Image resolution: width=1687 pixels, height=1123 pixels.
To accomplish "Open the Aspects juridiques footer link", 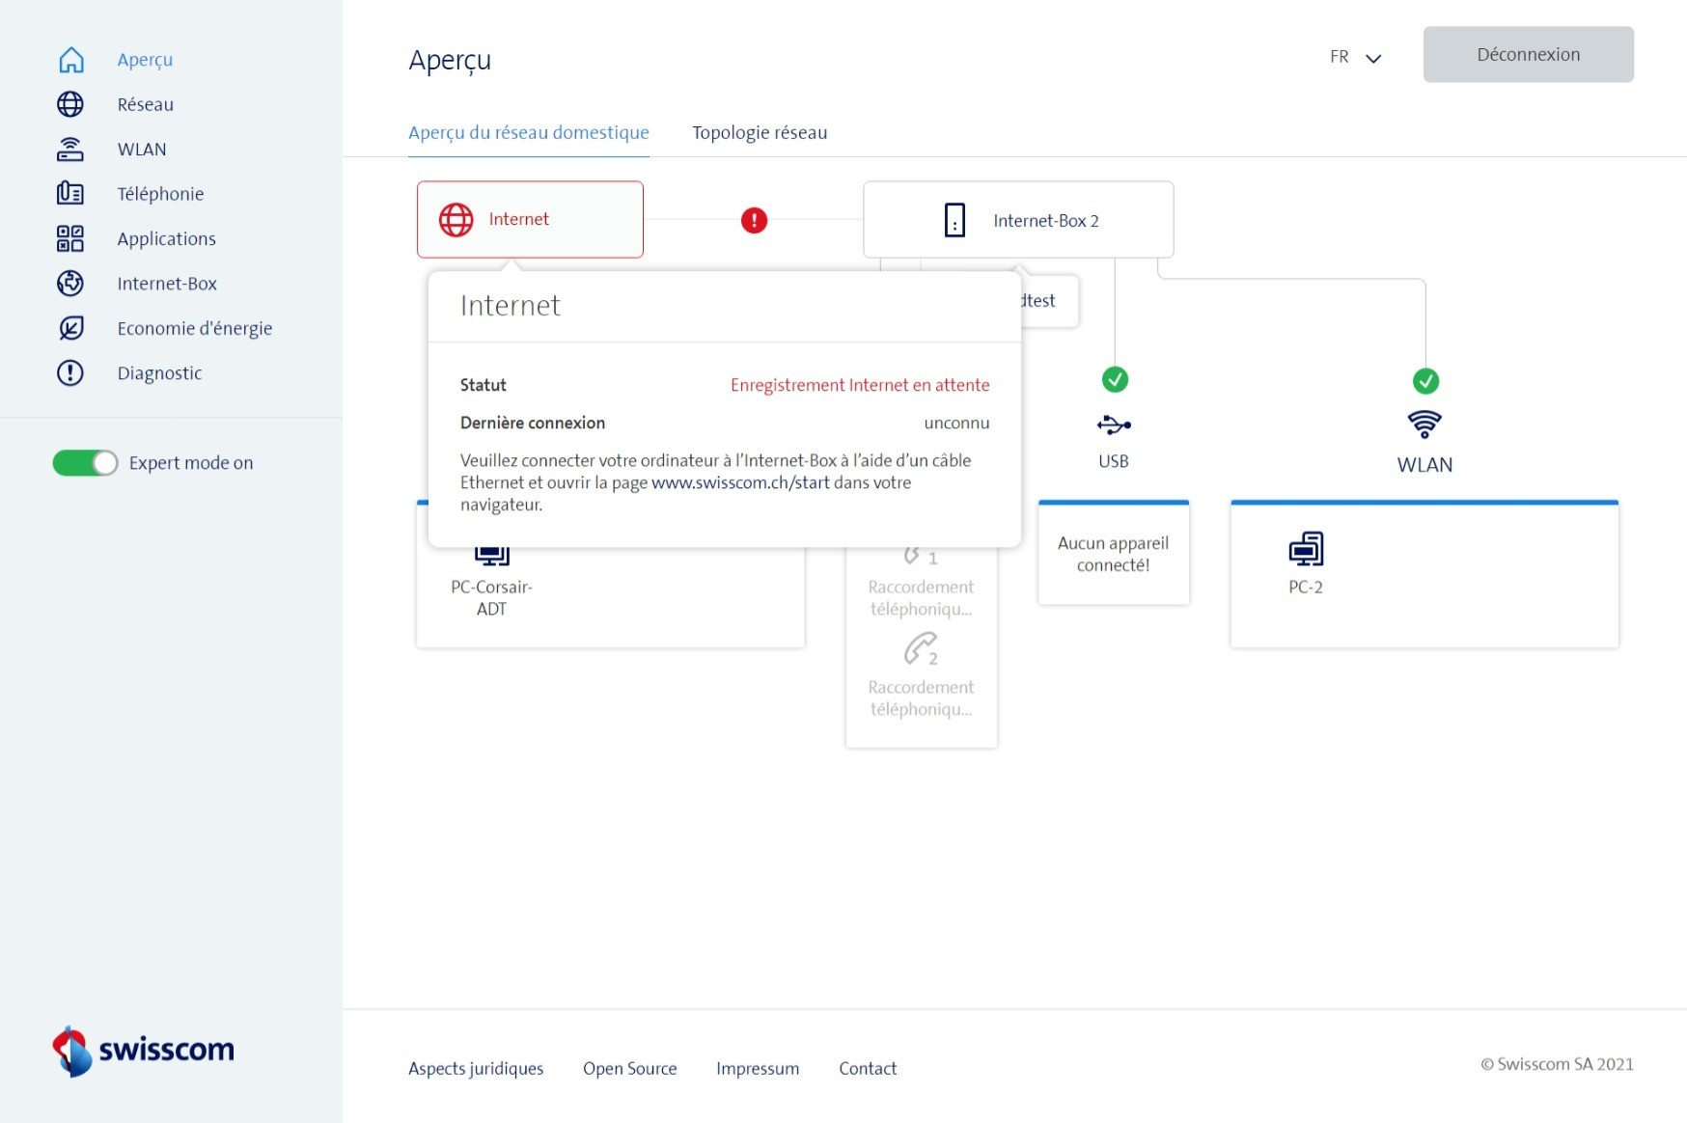I will [x=476, y=1068].
